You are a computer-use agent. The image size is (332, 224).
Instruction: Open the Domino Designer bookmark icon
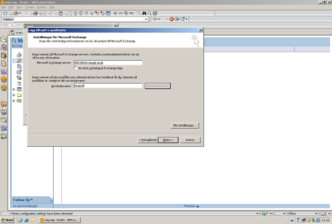click(x=4, y=88)
